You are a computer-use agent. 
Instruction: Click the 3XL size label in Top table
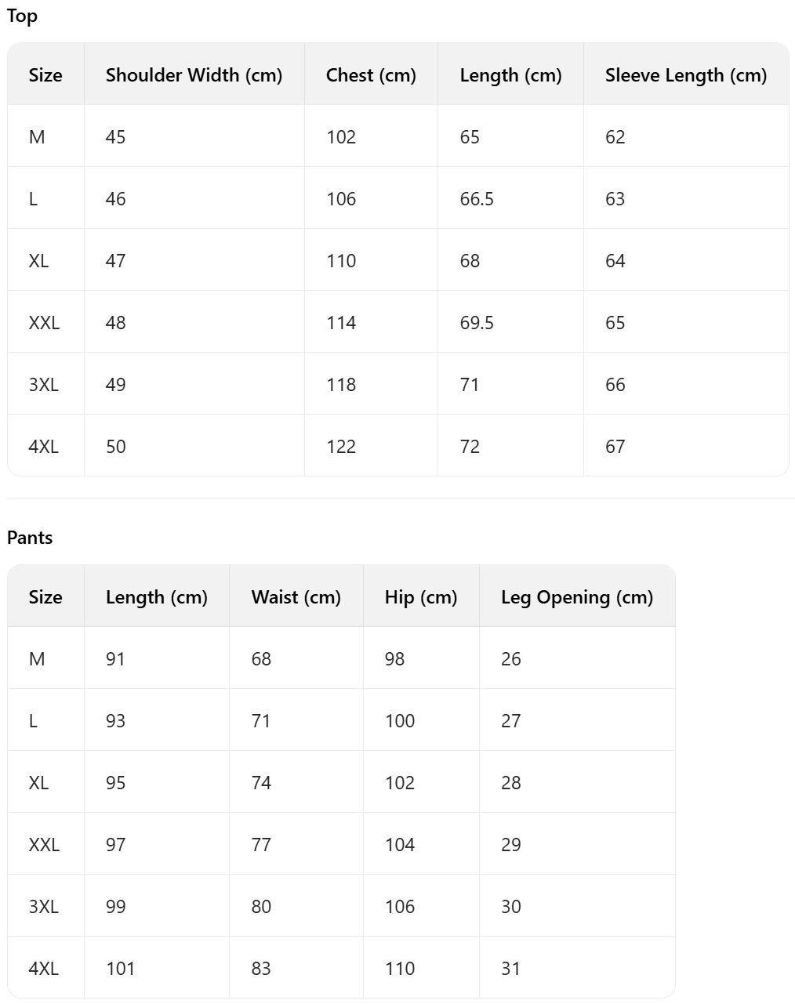[x=43, y=385]
